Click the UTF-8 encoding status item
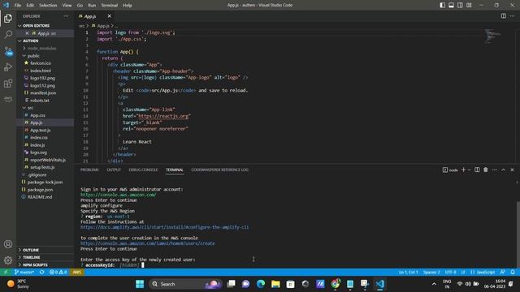This screenshot has height=292, width=520. pyautogui.click(x=450, y=273)
